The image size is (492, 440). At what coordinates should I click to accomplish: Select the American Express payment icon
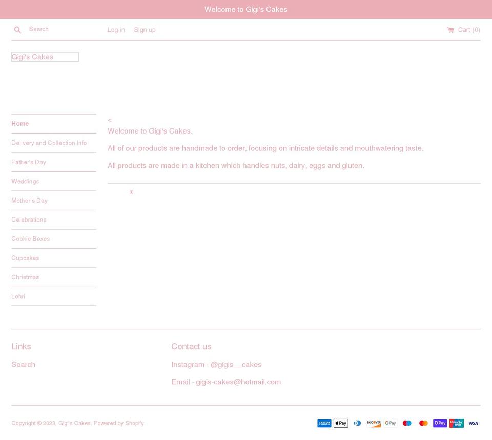324,423
